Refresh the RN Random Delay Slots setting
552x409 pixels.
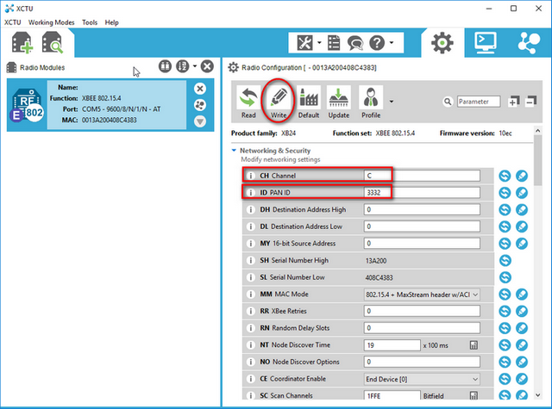click(x=505, y=328)
